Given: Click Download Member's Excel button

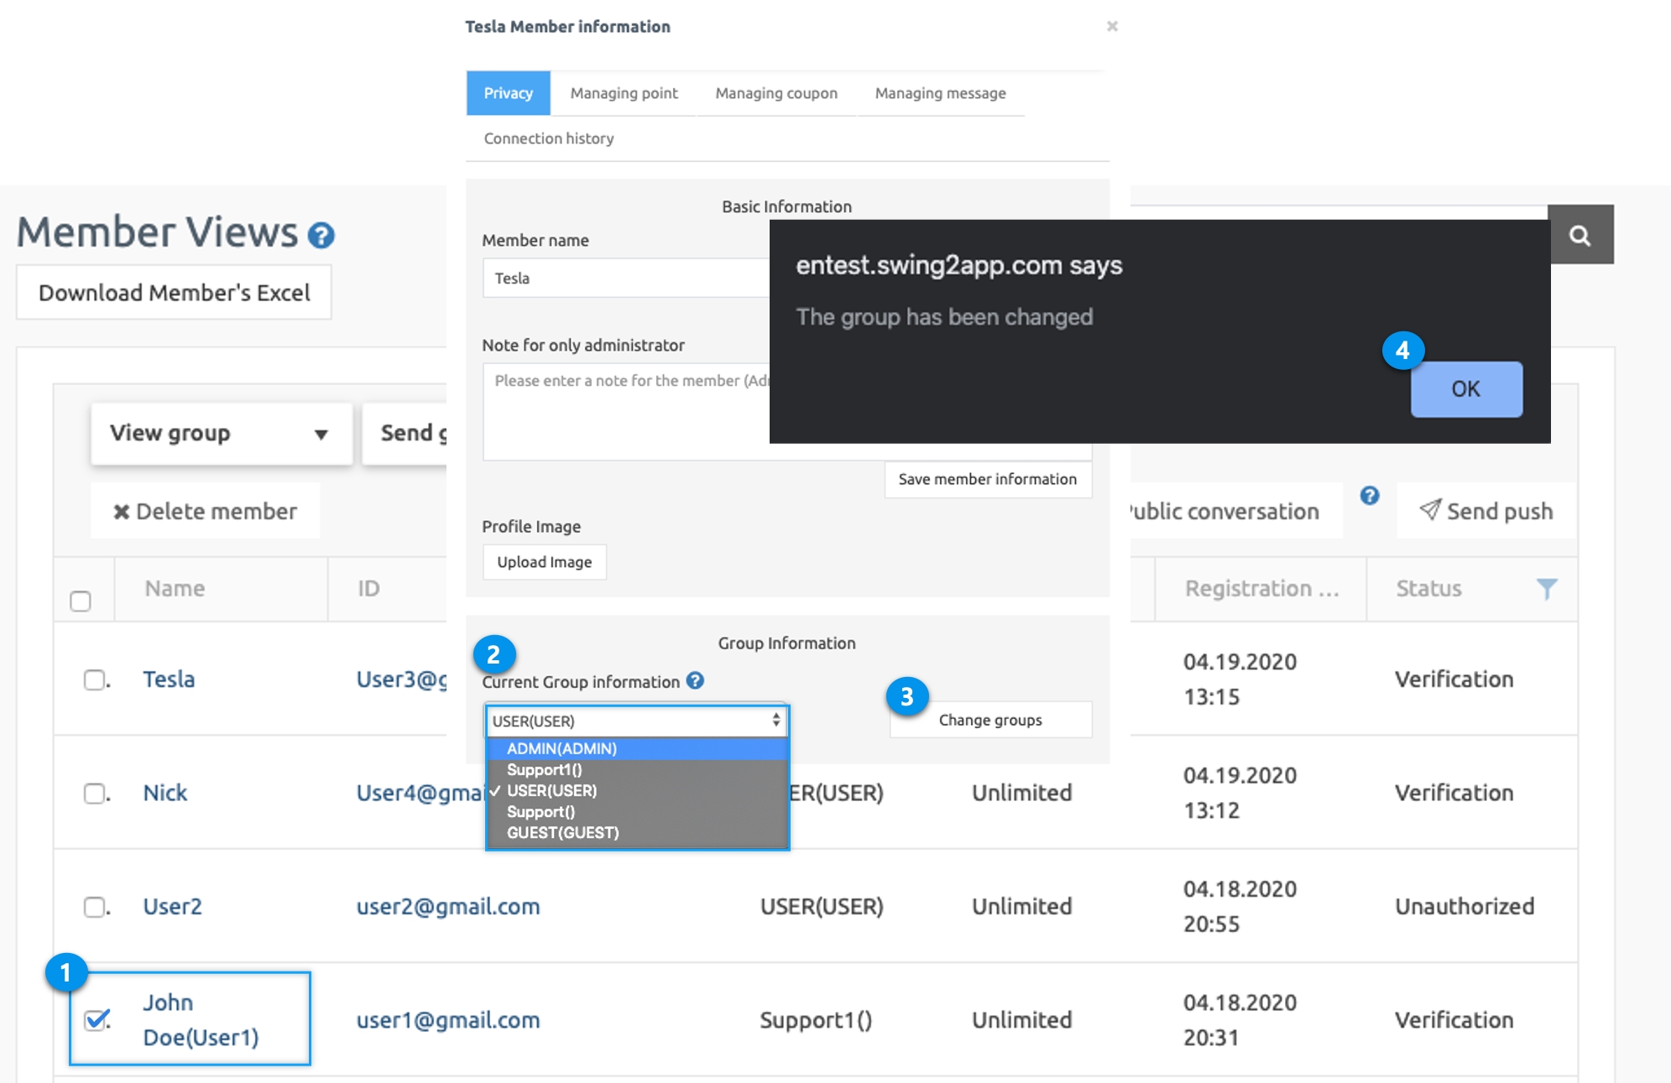Looking at the screenshot, I should (x=174, y=293).
